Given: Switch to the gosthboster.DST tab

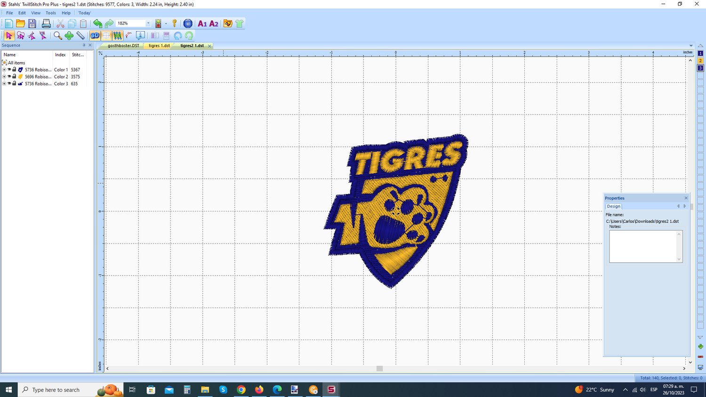Looking at the screenshot, I should coord(123,46).
